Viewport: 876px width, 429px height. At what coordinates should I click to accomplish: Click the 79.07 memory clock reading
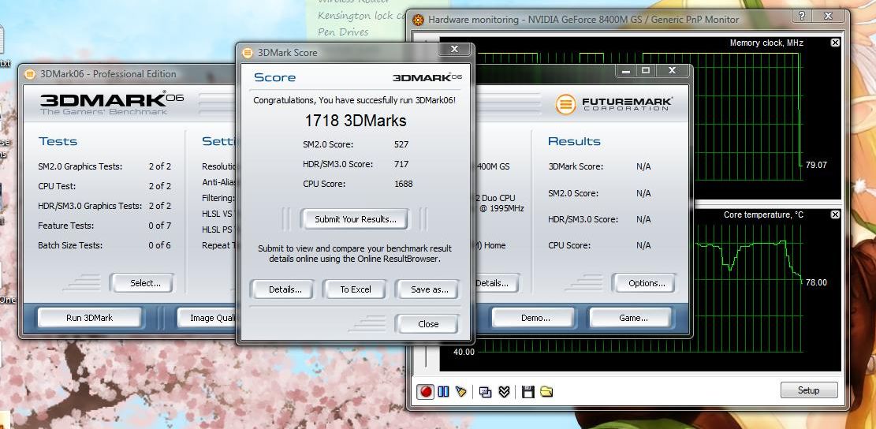[816, 165]
